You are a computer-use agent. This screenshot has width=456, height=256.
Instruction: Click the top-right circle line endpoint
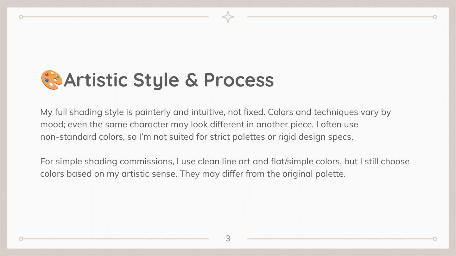435,17
